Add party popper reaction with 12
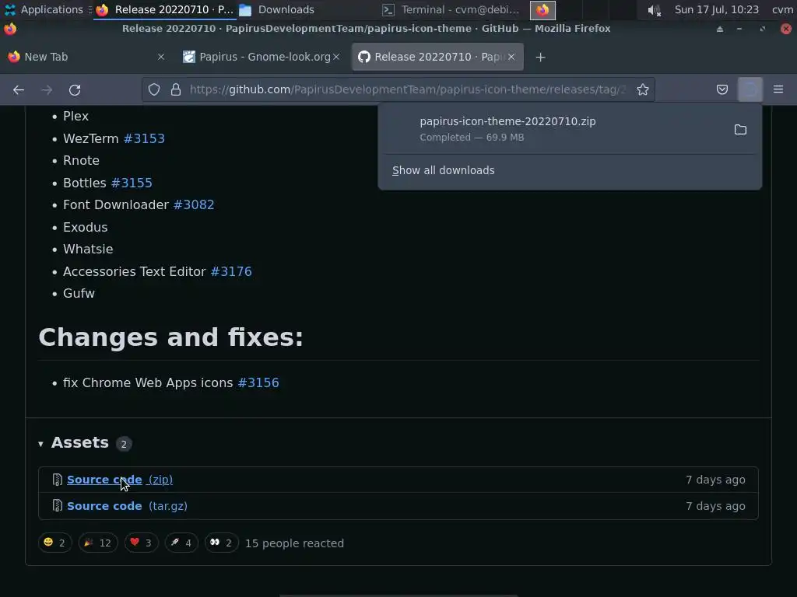 point(98,543)
